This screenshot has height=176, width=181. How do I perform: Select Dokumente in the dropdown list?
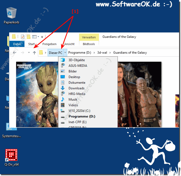pos(88,83)
